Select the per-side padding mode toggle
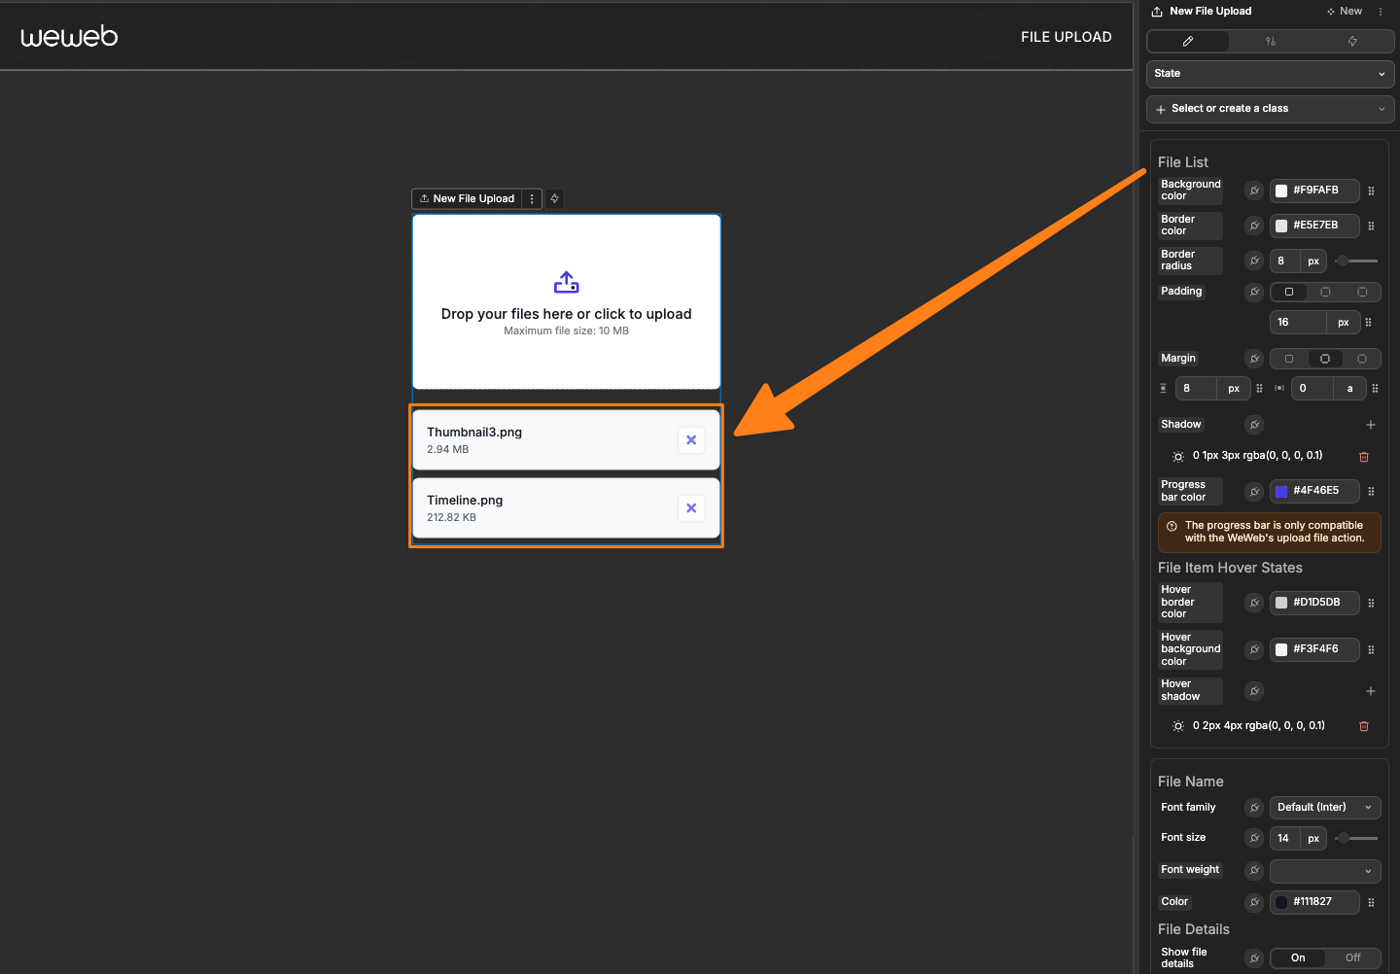Image resolution: width=1400 pixels, height=974 pixels. (x=1361, y=292)
